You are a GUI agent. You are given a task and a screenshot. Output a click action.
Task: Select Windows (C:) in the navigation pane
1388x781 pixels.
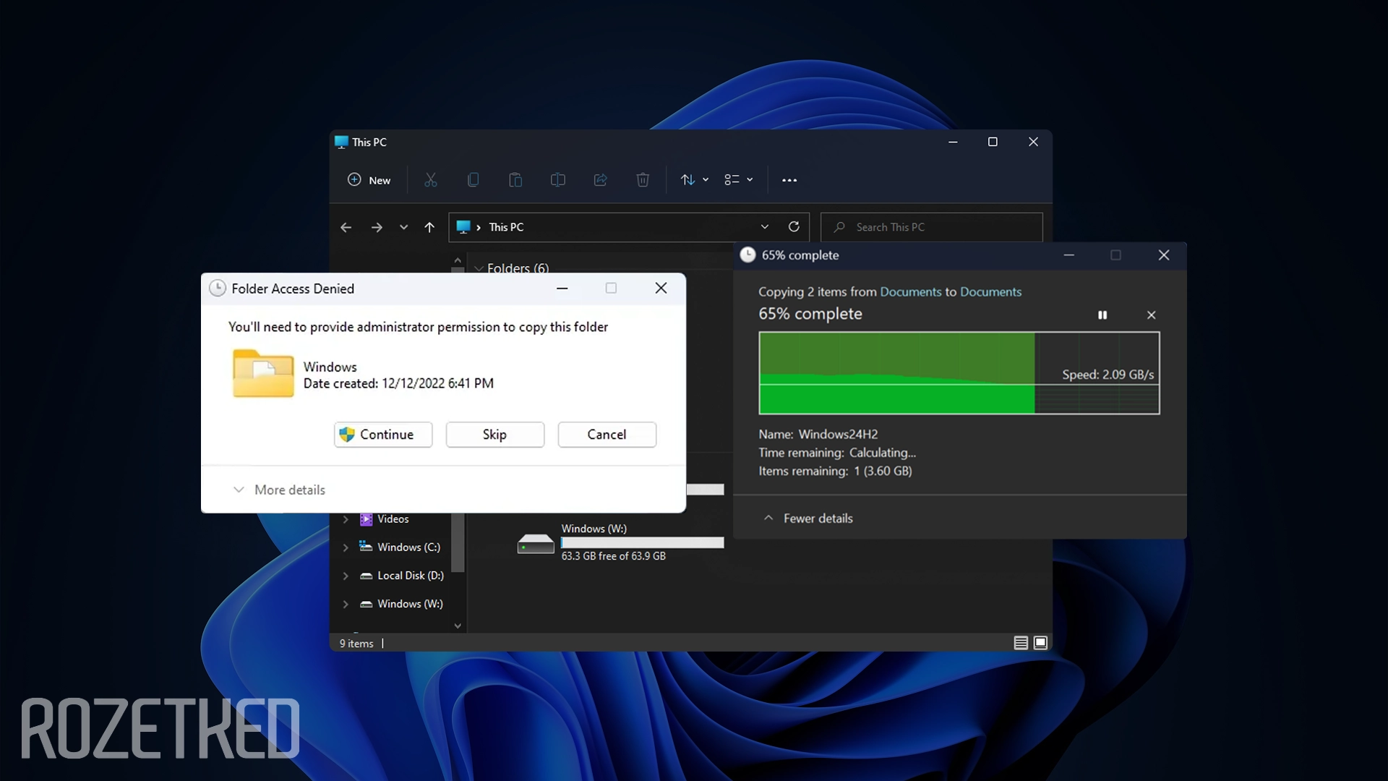tap(400, 547)
